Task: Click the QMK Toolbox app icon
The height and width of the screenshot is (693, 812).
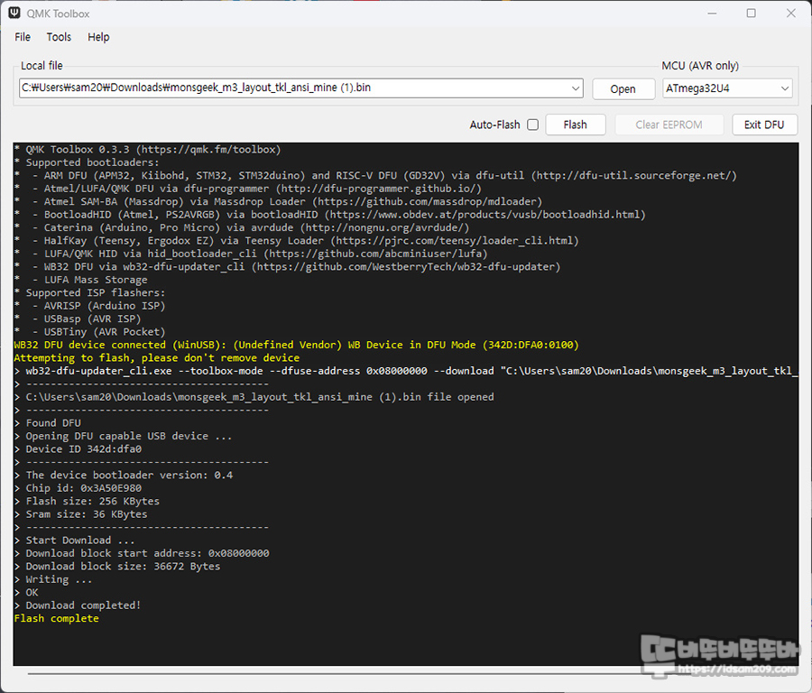Action: click(14, 13)
